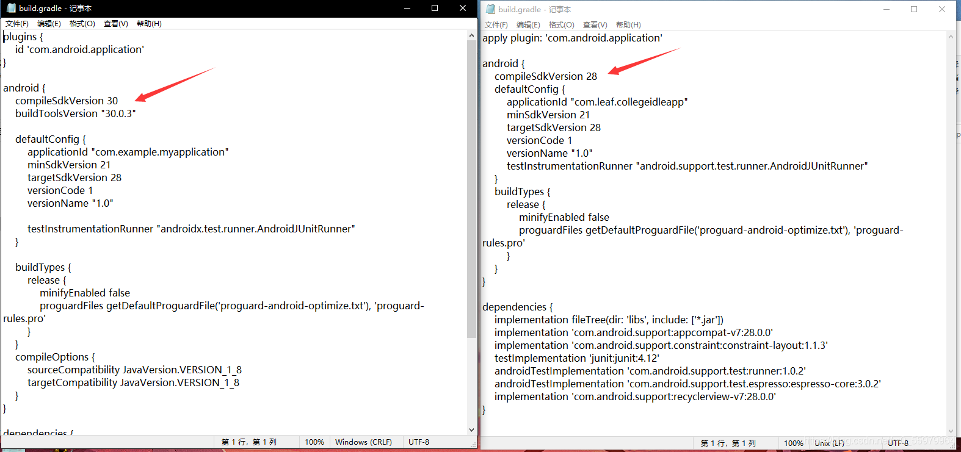Click 'buildToolsVersion "30.0.3"' line

(76, 113)
